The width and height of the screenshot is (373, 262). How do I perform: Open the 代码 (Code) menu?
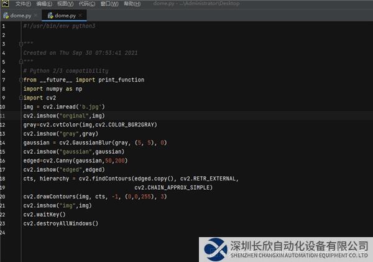86,4
